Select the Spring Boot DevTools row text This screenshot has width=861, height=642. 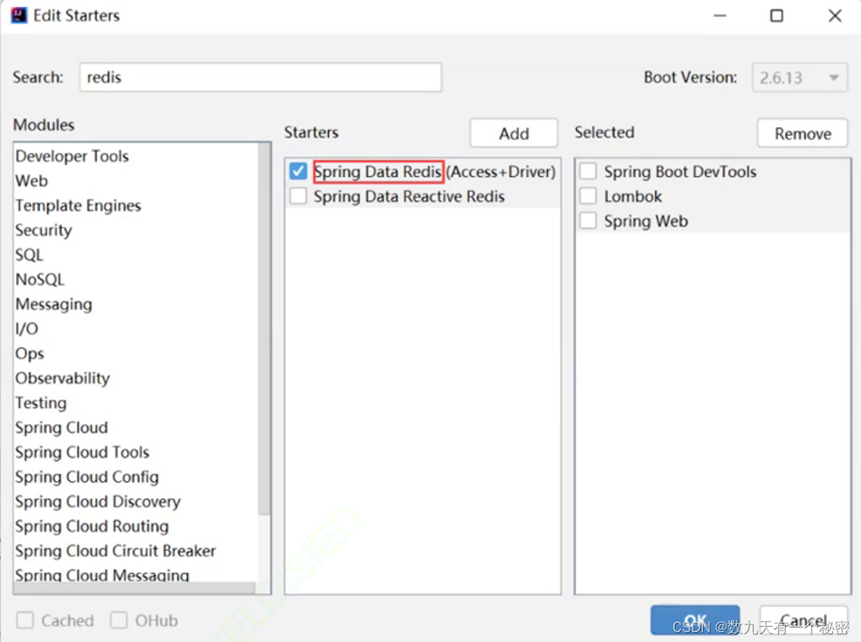point(680,172)
